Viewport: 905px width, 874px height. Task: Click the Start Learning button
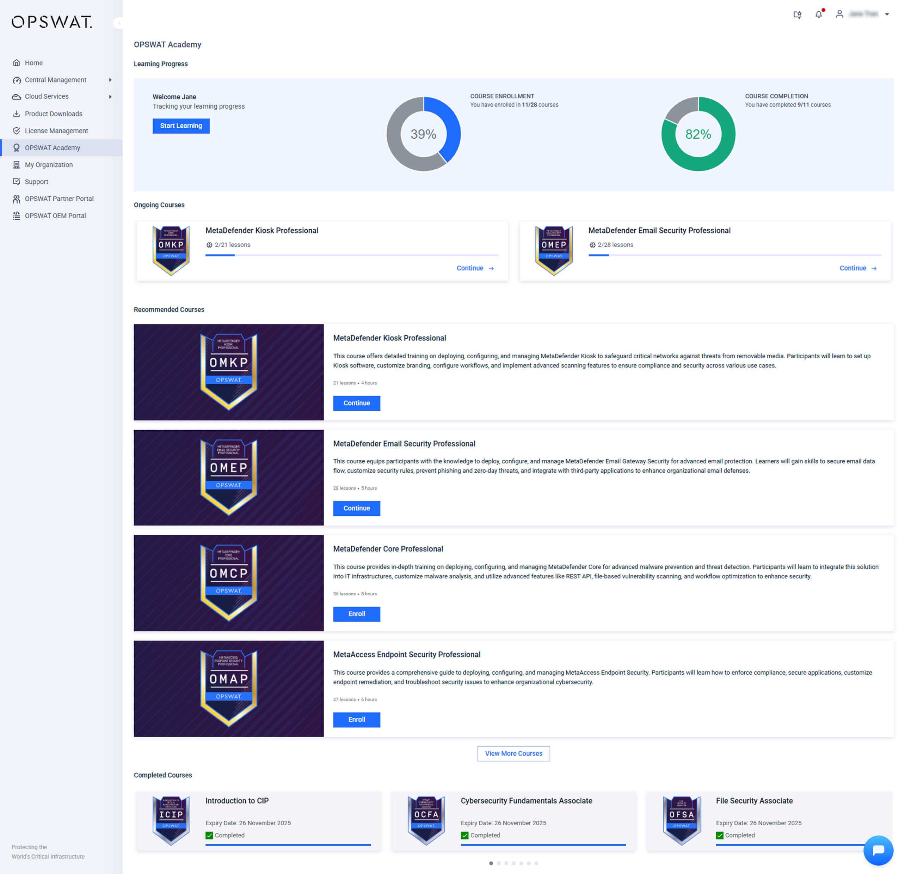[181, 126]
